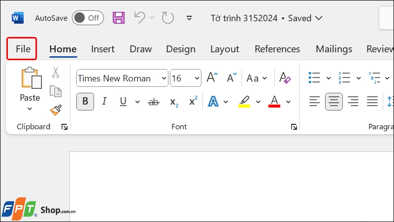Screen dimensions: 394x222
Task: Click the Cut scissors icon
Action: point(55,72)
